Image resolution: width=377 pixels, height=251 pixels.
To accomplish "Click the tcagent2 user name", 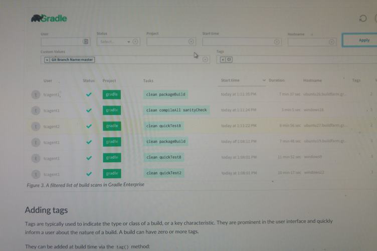I will 52,126.
